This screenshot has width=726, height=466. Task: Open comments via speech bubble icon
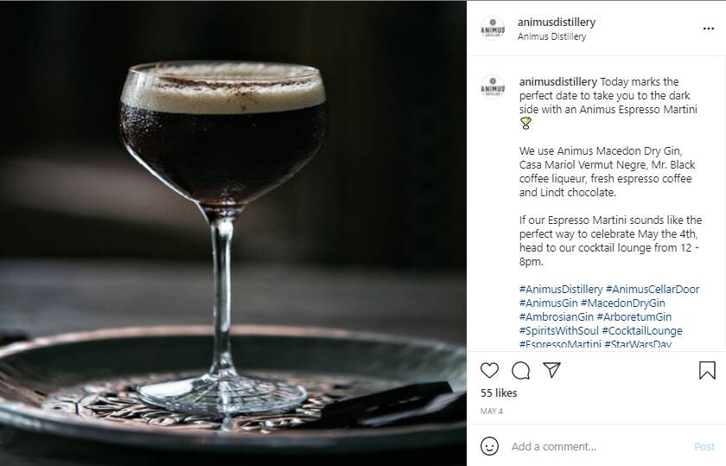521,371
